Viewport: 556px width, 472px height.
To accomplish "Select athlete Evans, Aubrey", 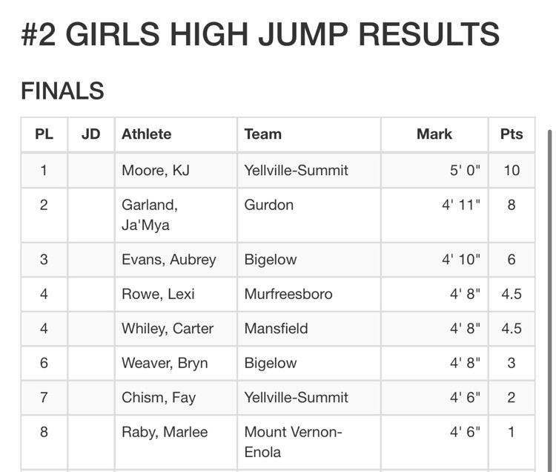I will point(169,260).
